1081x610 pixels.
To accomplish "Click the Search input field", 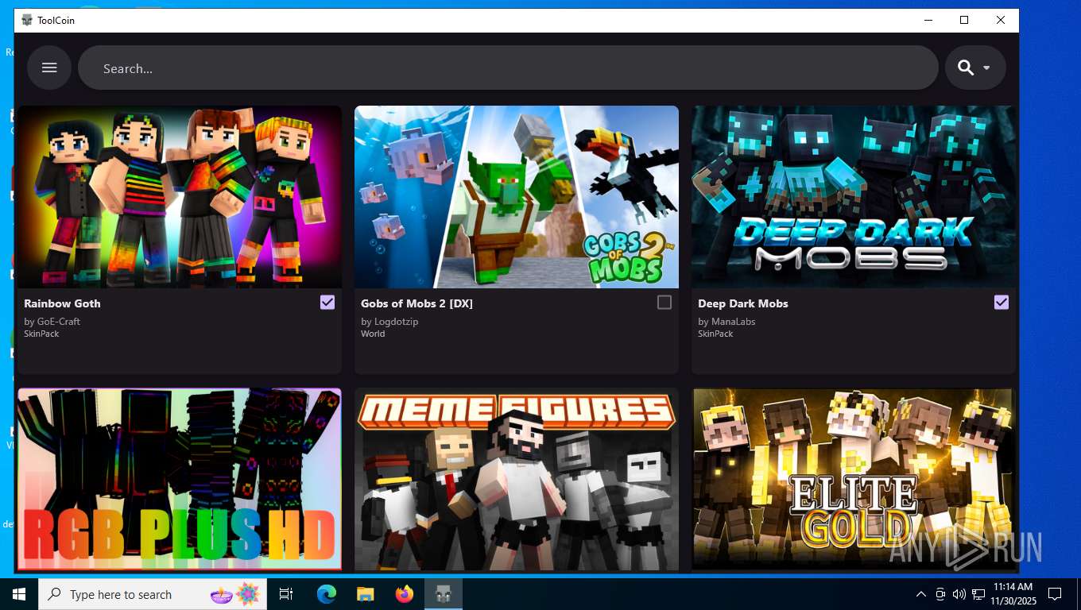I will [x=508, y=68].
